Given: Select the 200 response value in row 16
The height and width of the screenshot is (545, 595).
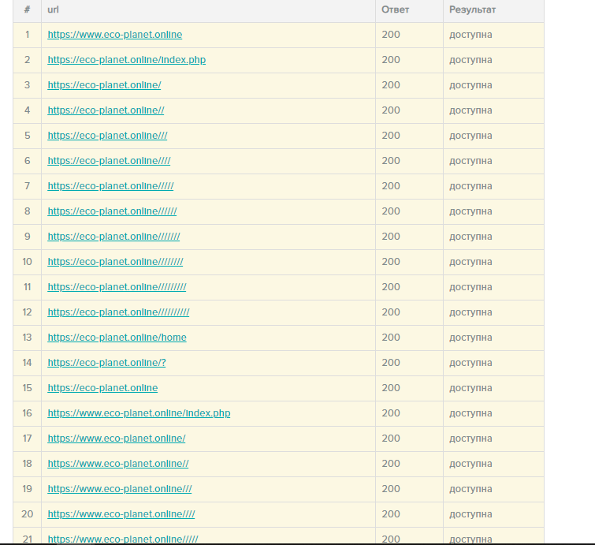Looking at the screenshot, I should 391,413.
